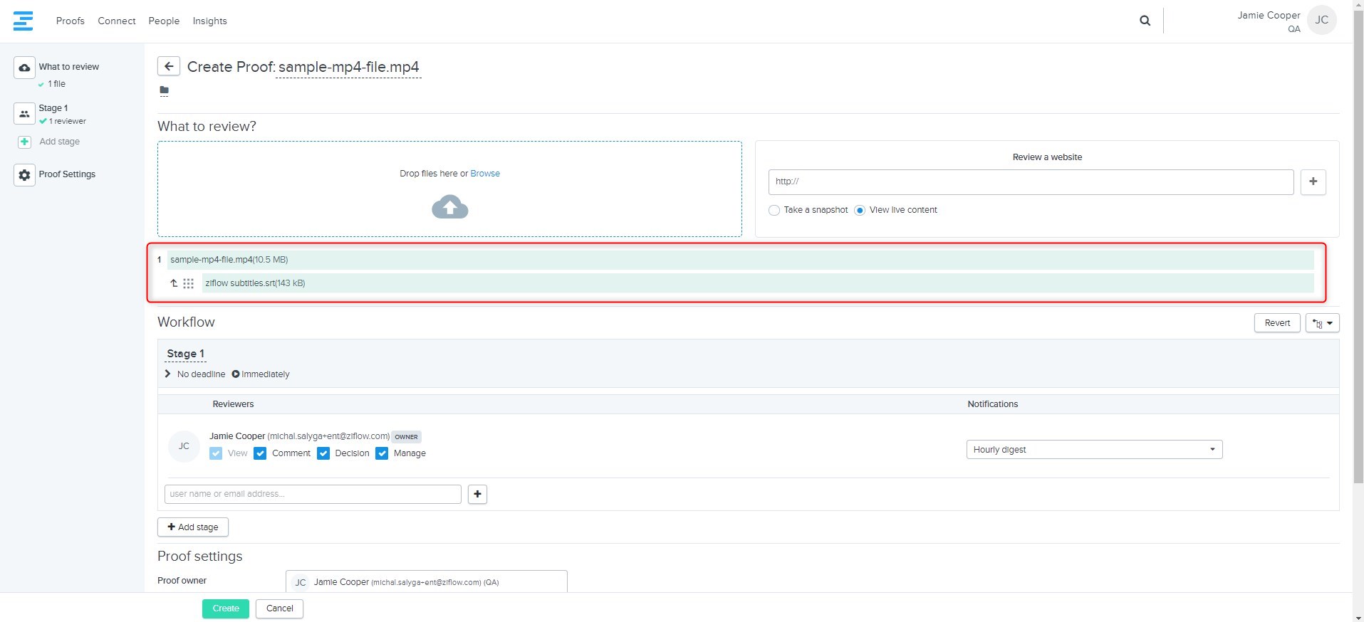Viewport: 1364px width, 622px height.
Task: Select the Take a snapshot radio option
Action: click(x=774, y=211)
